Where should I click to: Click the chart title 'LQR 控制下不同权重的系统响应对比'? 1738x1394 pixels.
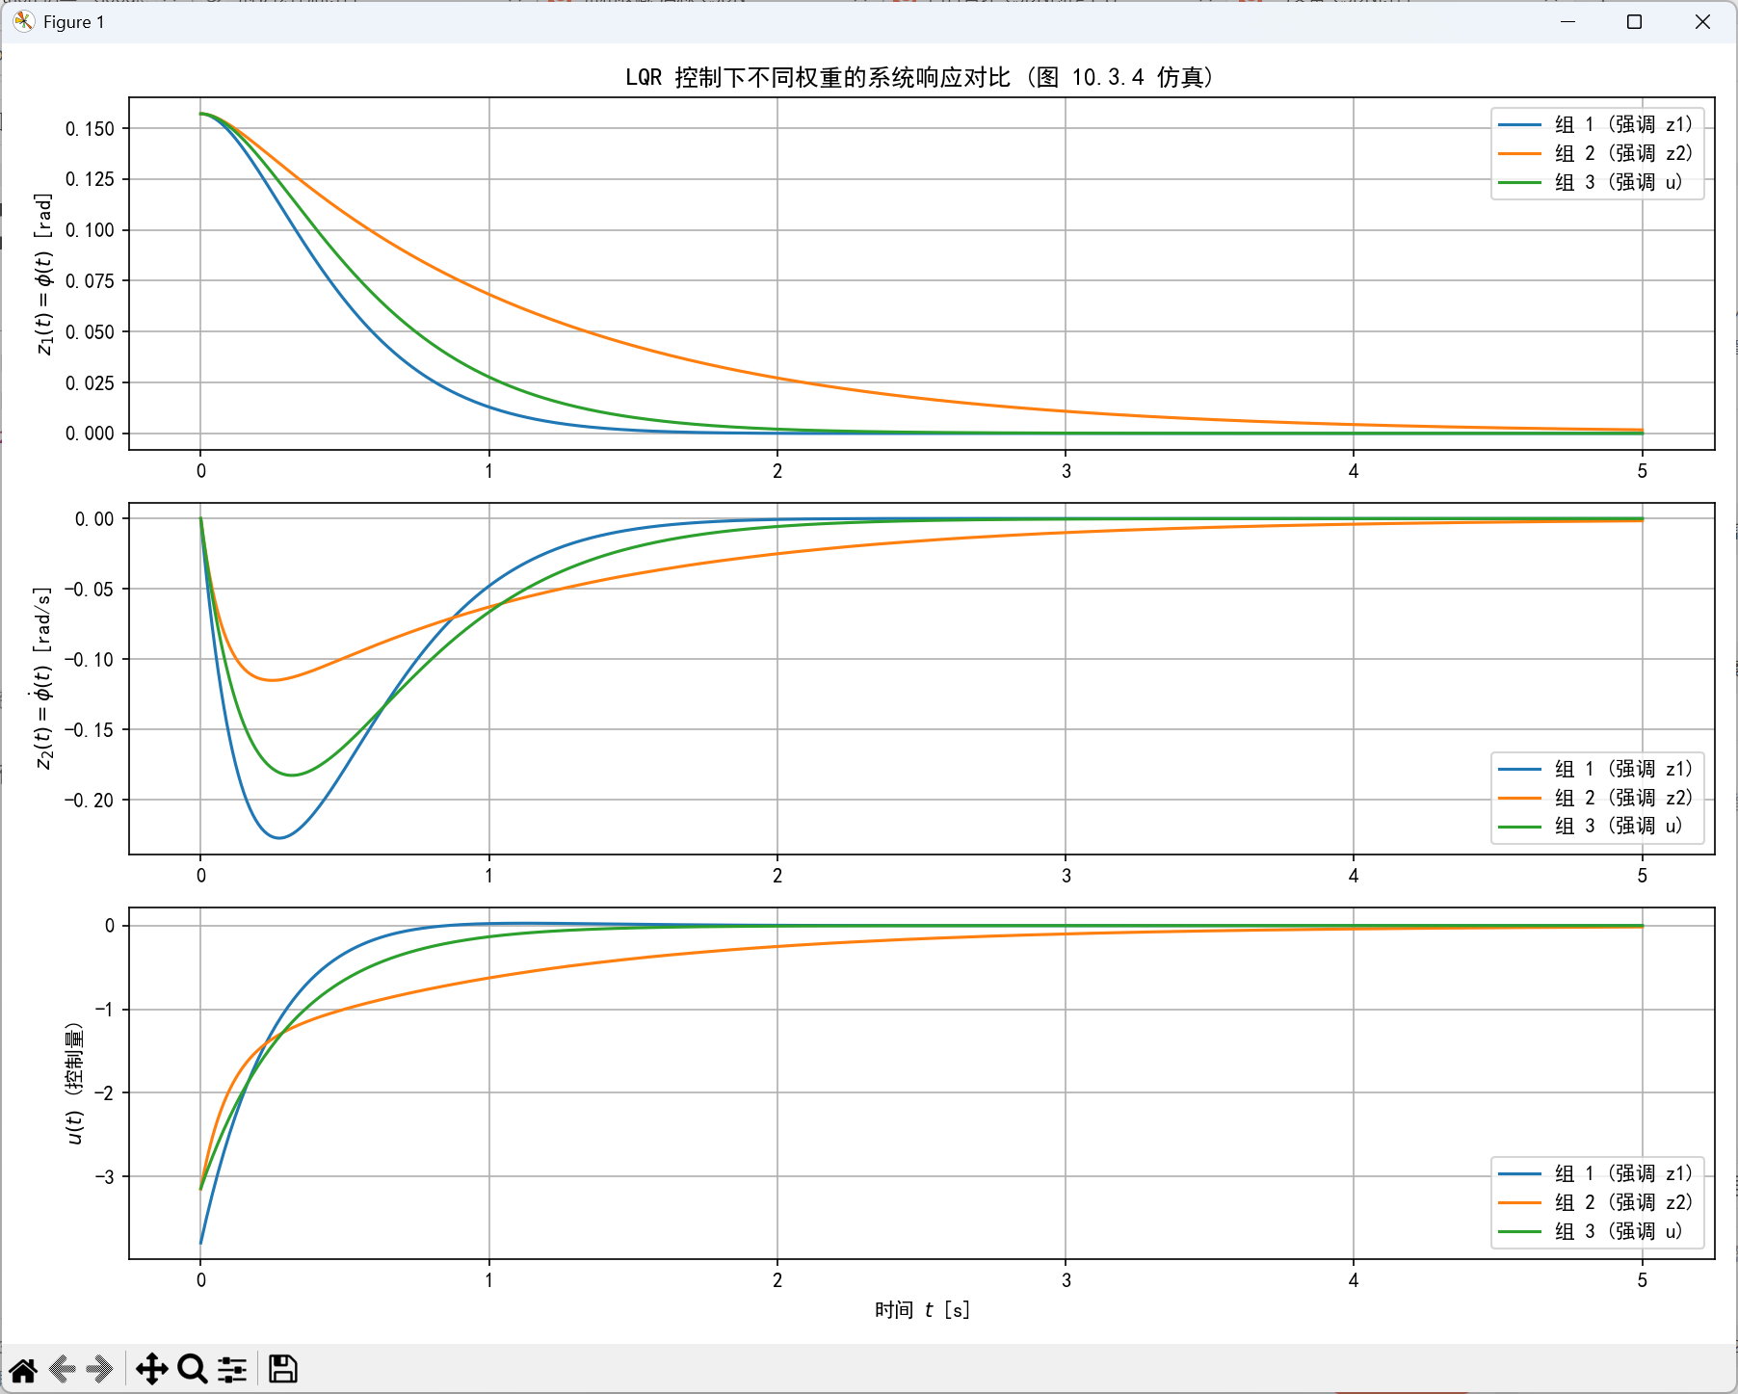[x=818, y=77]
